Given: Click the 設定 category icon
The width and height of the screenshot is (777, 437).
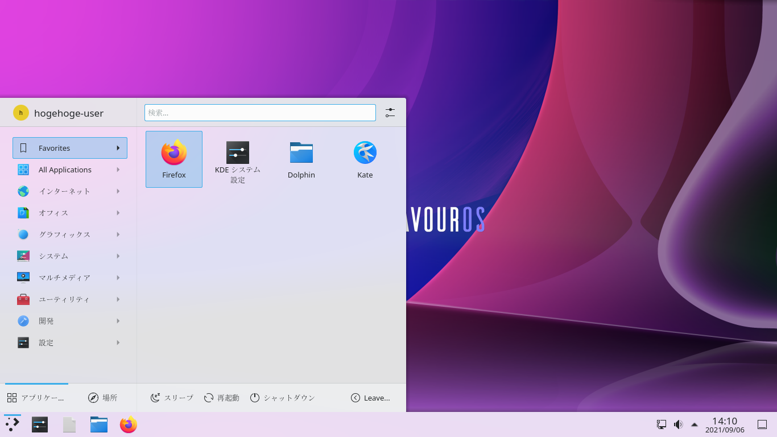Looking at the screenshot, I should point(23,343).
